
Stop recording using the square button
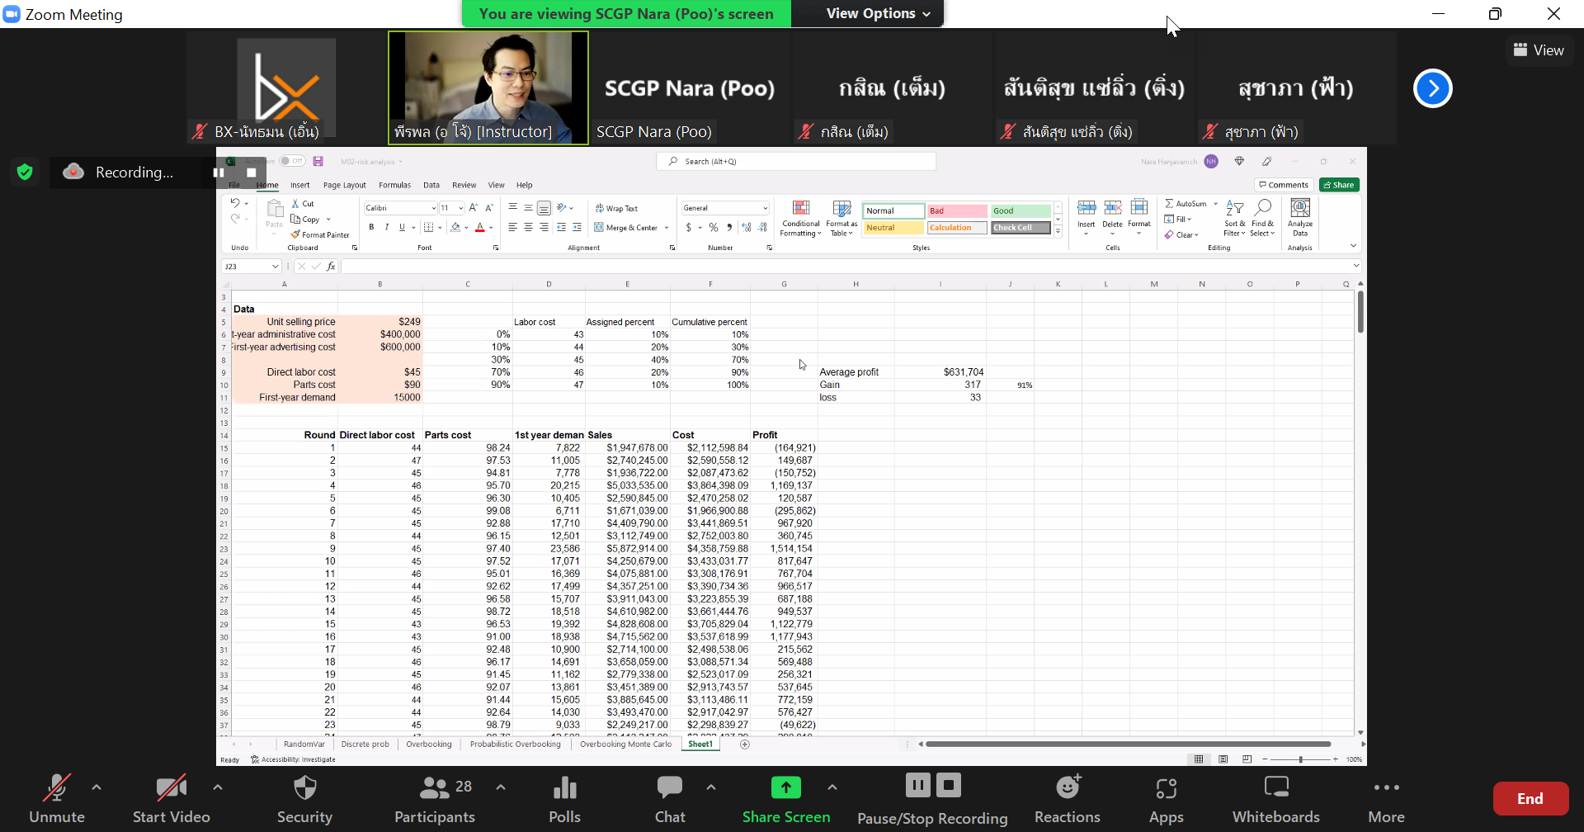point(949,785)
